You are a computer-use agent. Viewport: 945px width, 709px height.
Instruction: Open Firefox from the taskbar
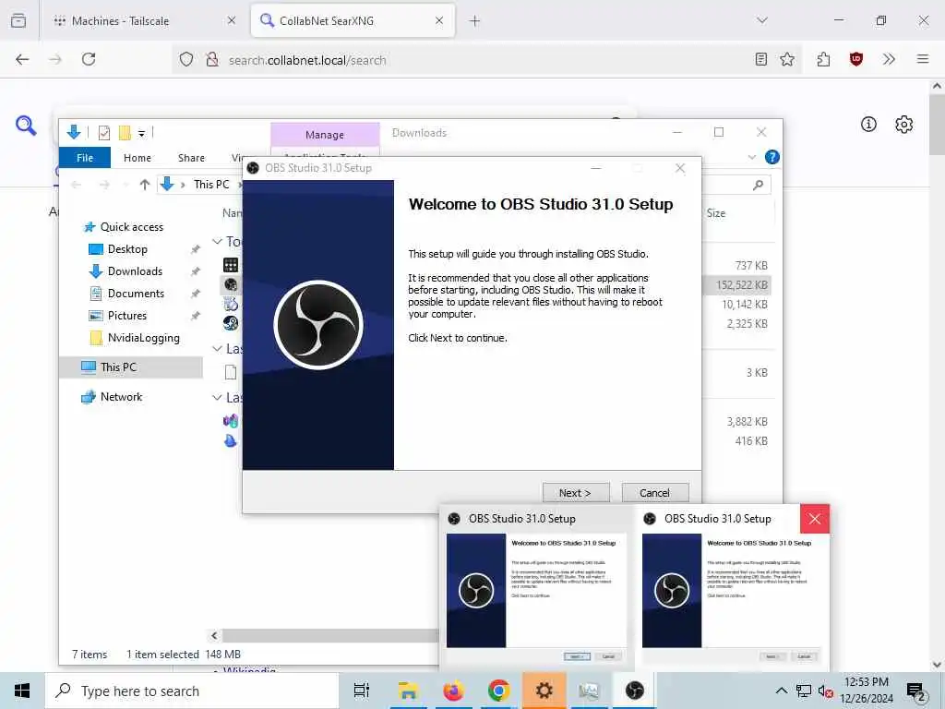pyautogui.click(x=453, y=691)
